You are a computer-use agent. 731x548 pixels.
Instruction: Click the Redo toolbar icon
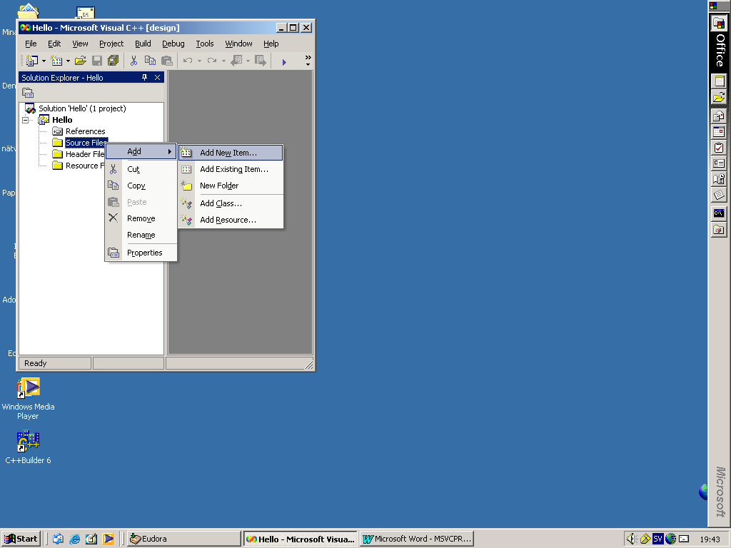pyautogui.click(x=212, y=61)
